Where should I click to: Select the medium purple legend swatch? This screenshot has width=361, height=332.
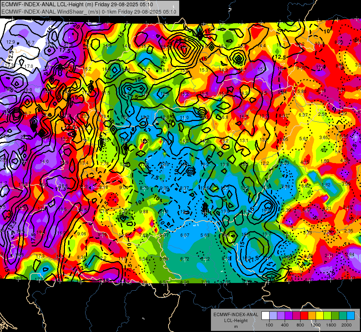281,316
